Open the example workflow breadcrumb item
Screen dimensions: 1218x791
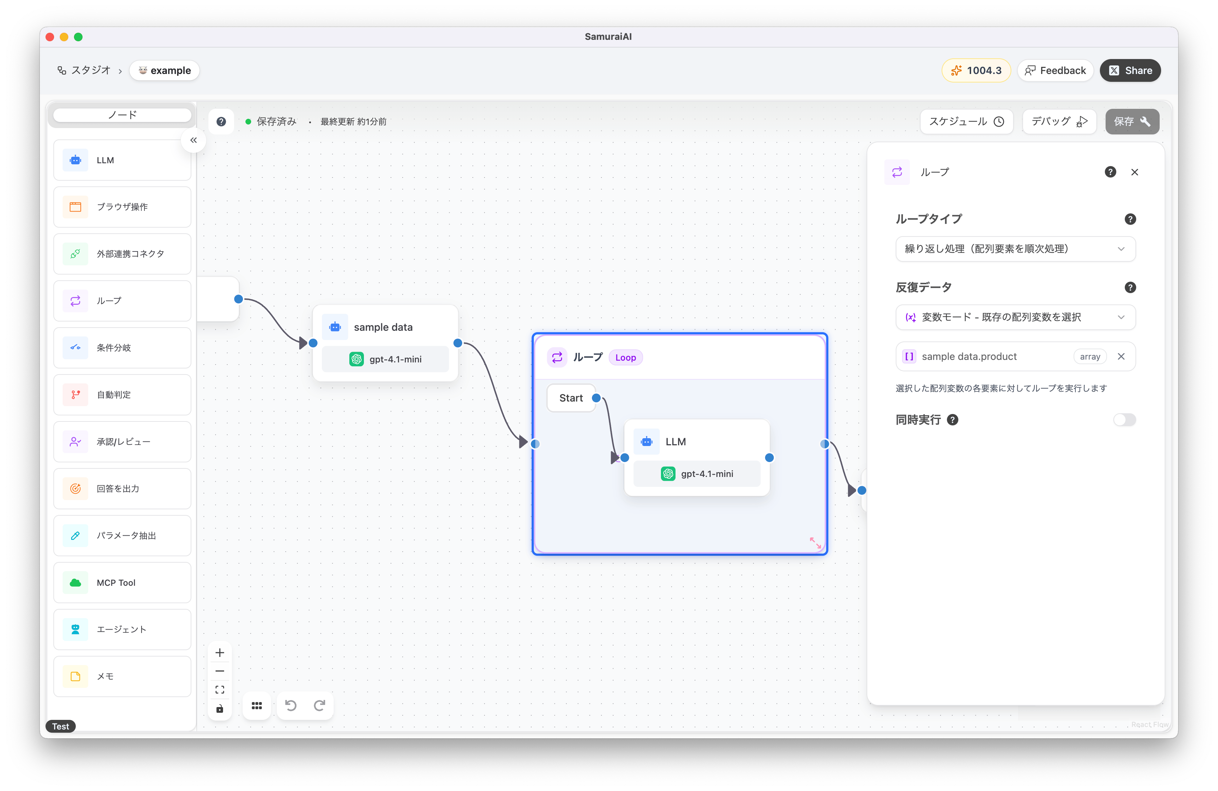pyautogui.click(x=164, y=70)
